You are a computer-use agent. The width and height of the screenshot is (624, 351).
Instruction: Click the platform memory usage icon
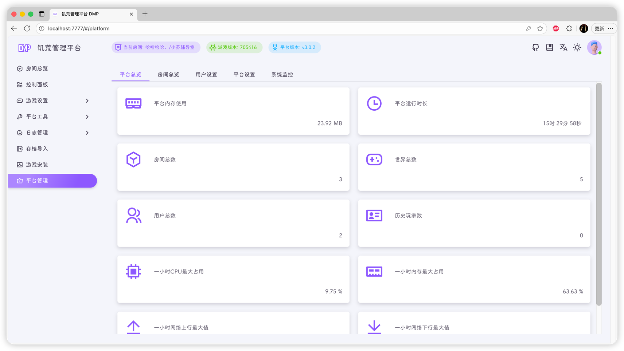(x=133, y=103)
